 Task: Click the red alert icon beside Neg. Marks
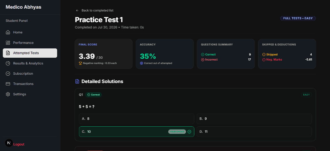click(264, 60)
